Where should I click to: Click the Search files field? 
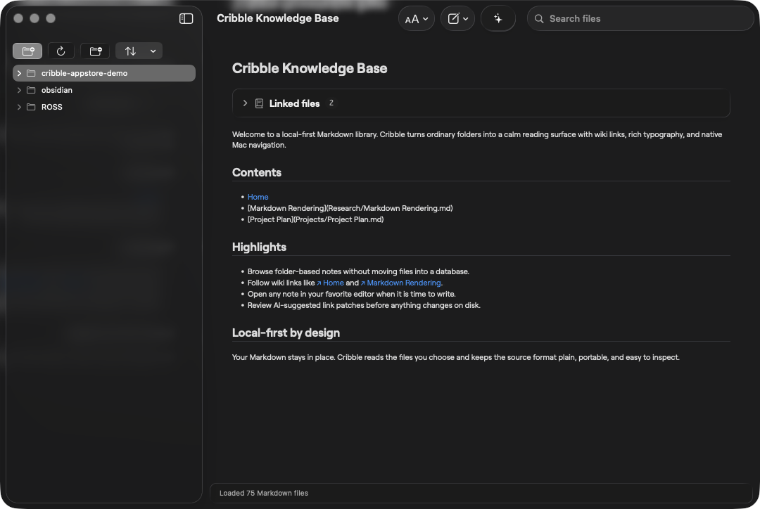640,19
